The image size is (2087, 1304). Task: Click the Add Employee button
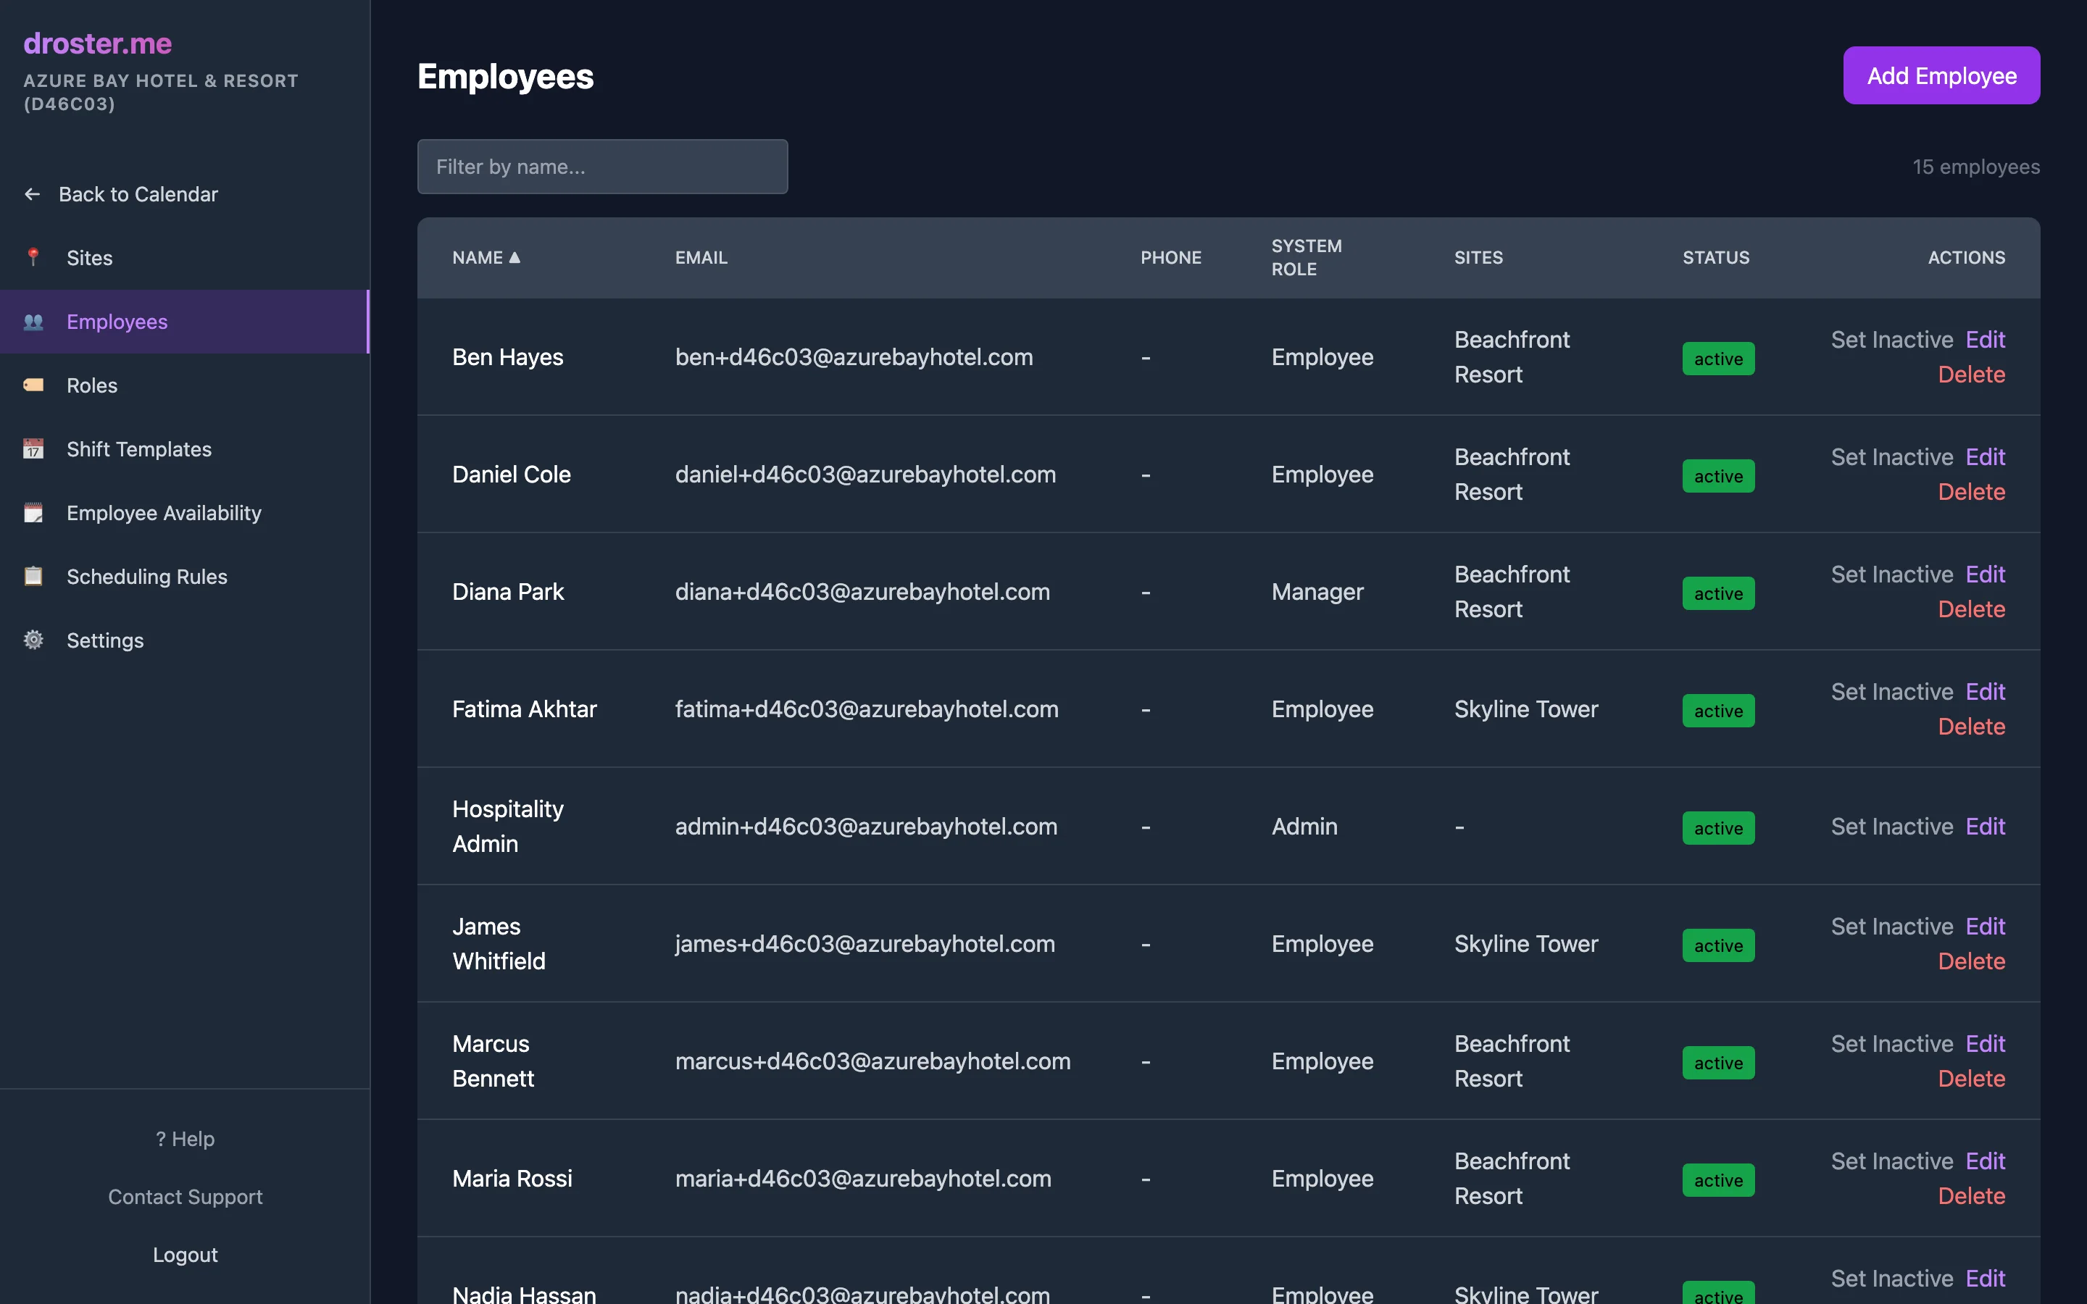point(1941,76)
